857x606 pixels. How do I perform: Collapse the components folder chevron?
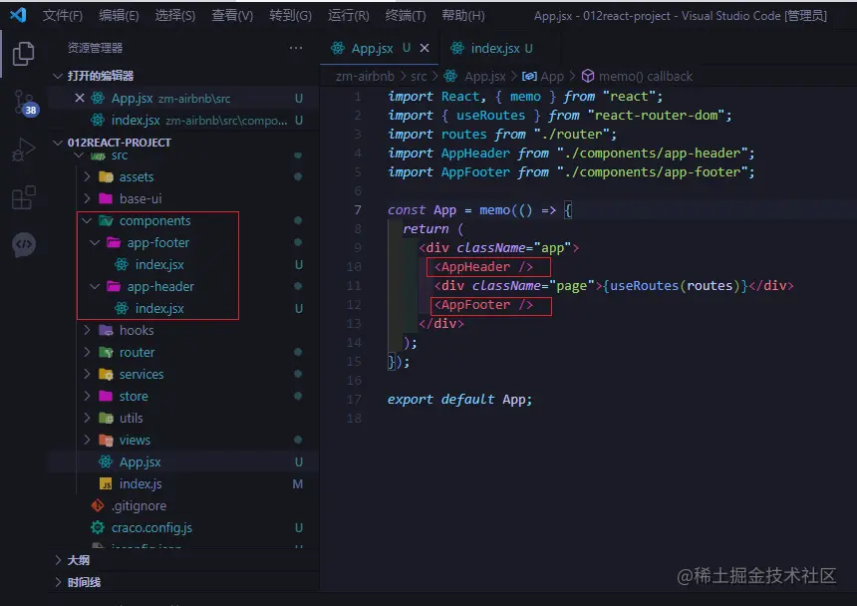[87, 220]
